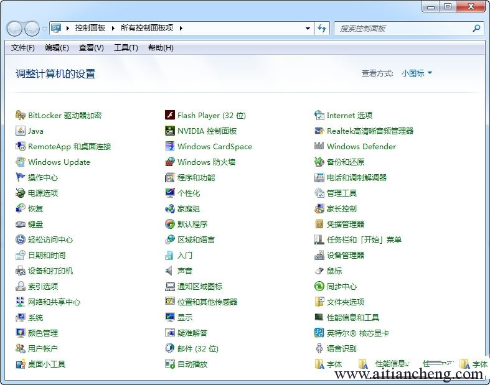Open the 邮件 (32 位) link
Screen dimensions: 490x385
click(198, 349)
